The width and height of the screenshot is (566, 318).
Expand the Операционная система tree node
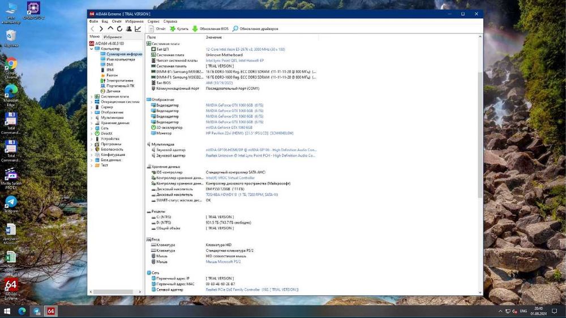(x=91, y=102)
